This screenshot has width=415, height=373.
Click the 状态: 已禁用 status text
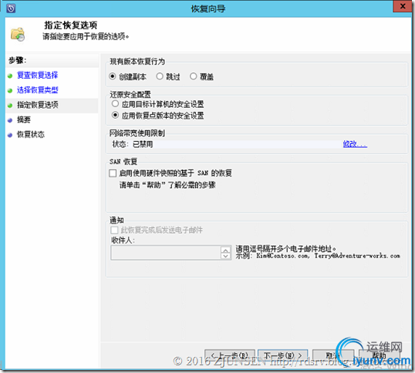(133, 144)
